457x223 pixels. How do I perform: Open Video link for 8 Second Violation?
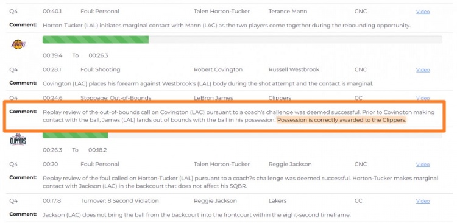point(423,201)
